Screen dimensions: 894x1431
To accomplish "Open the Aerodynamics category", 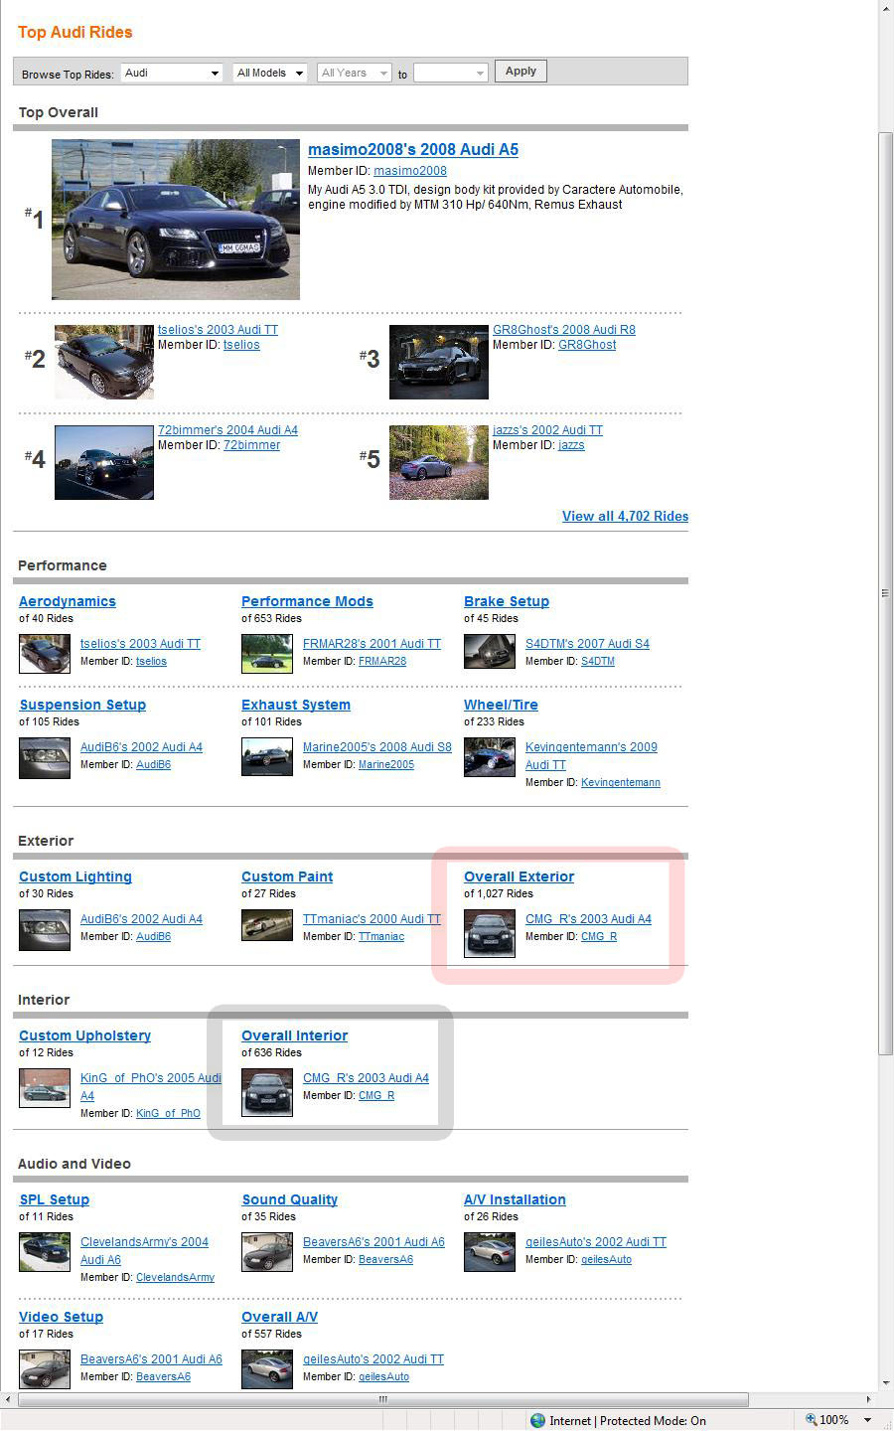I will [x=68, y=601].
